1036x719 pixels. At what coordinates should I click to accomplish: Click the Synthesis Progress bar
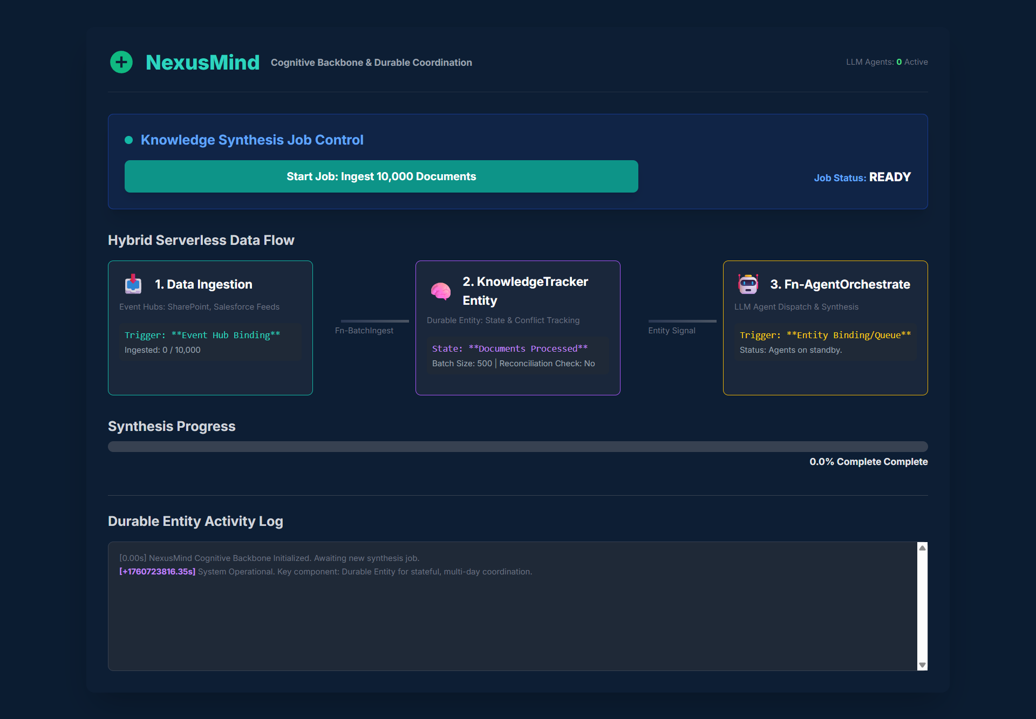(517, 447)
